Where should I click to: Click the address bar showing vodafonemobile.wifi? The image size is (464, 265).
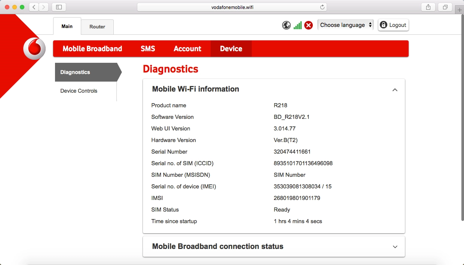[x=232, y=6]
